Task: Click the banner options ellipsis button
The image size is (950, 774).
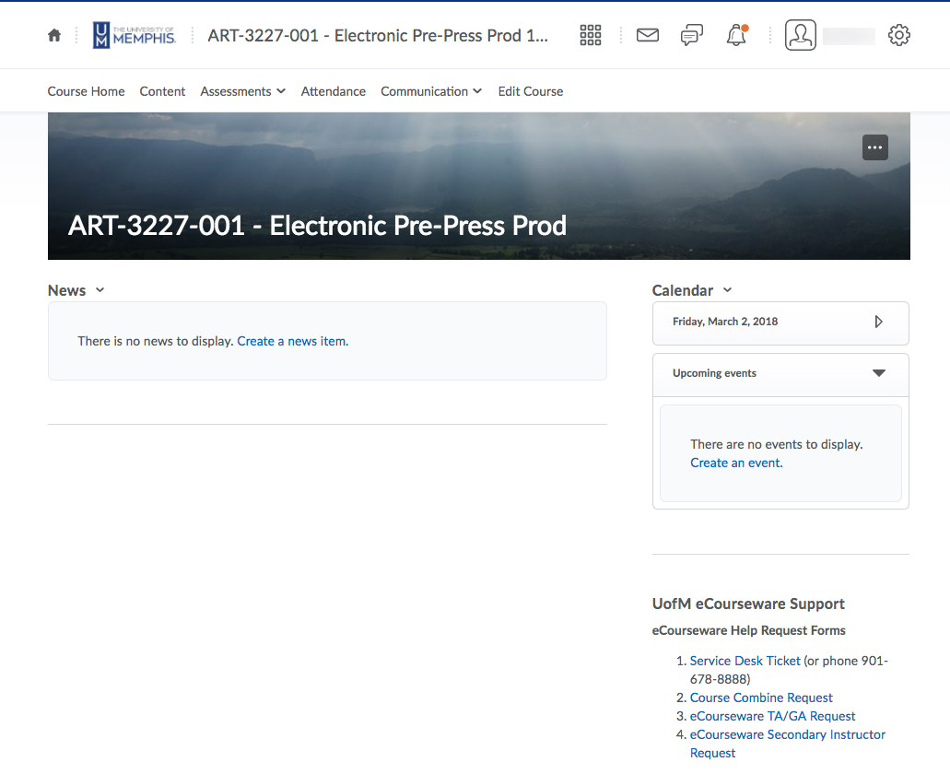Action: coord(874,147)
